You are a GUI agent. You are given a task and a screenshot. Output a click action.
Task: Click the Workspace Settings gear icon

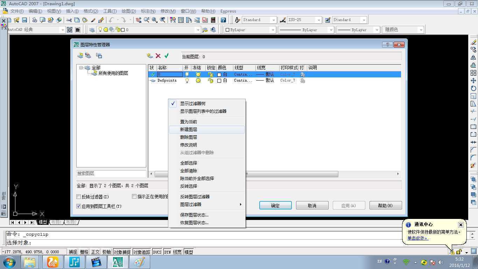(70, 30)
